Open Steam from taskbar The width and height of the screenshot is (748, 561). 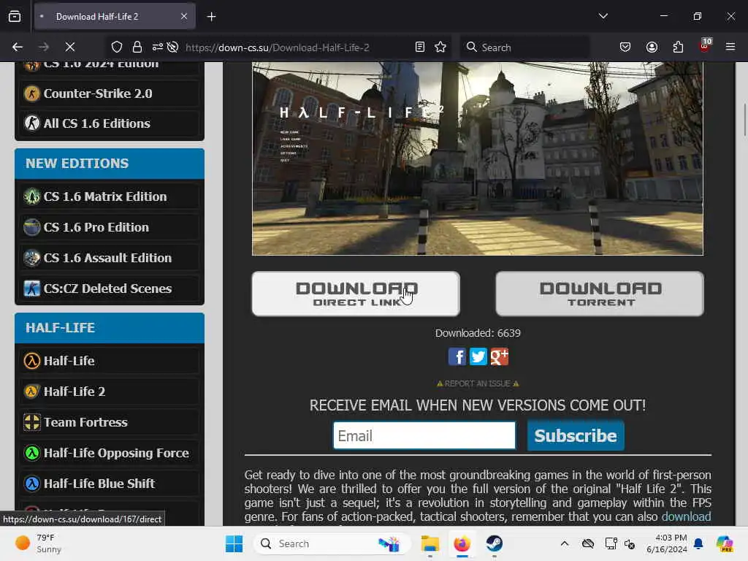(495, 543)
